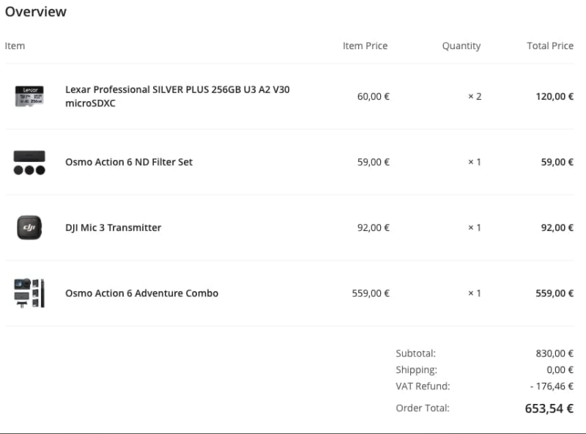Click the VAT Refund amount
The width and height of the screenshot is (586, 434).
(x=552, y=386)
